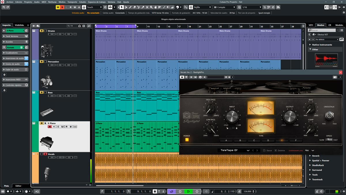Toggle the global Solo S button
This screenshot has height=195, width=346.
click(x=62, y=7)
